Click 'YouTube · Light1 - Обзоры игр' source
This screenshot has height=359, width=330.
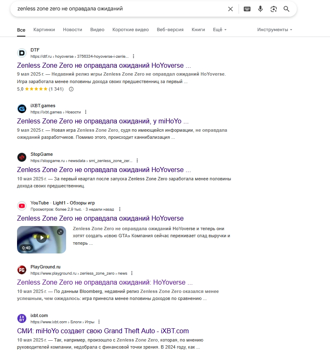(62, 203)
